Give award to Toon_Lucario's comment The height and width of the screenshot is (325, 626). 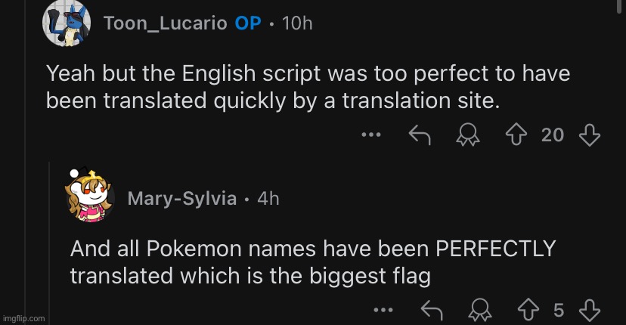tap(469, 135)
